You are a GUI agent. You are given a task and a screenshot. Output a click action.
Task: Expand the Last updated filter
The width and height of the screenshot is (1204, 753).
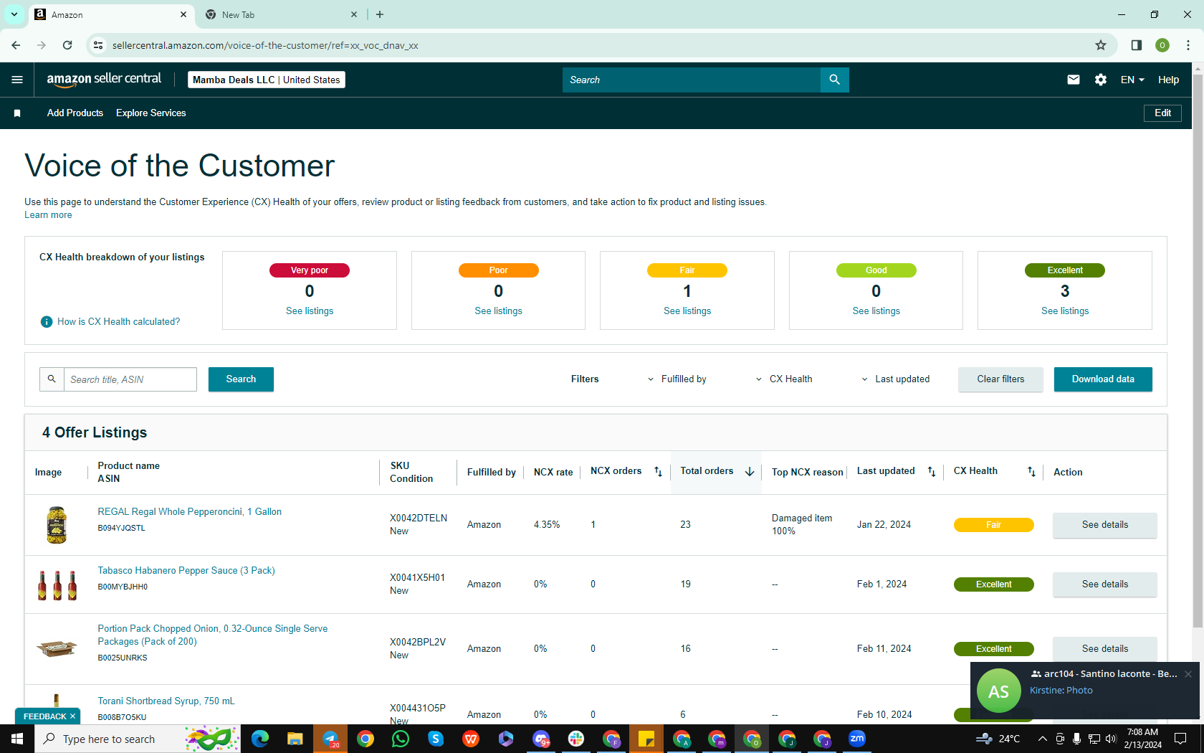[895, 379]
